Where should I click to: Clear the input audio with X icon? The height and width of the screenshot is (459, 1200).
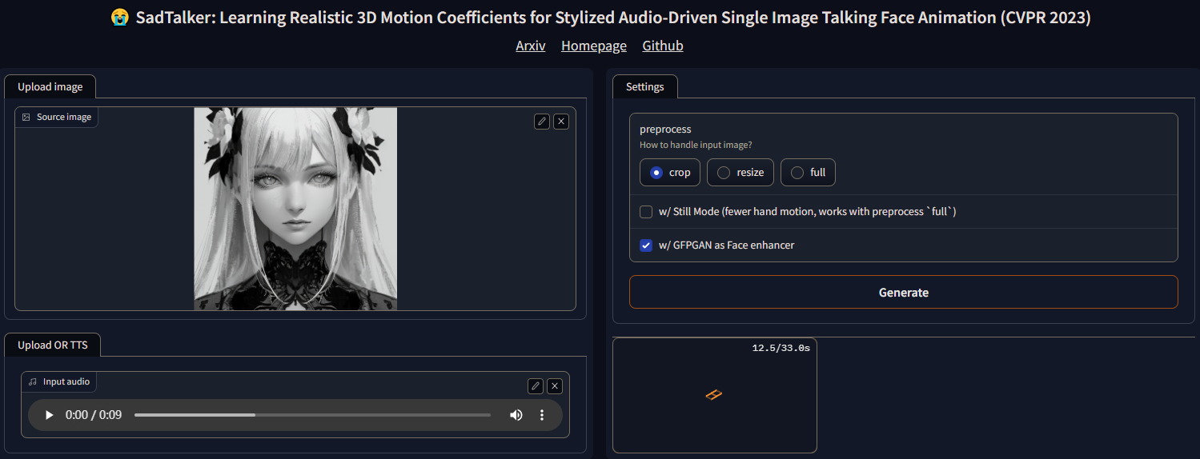click(x=555, y=386)
